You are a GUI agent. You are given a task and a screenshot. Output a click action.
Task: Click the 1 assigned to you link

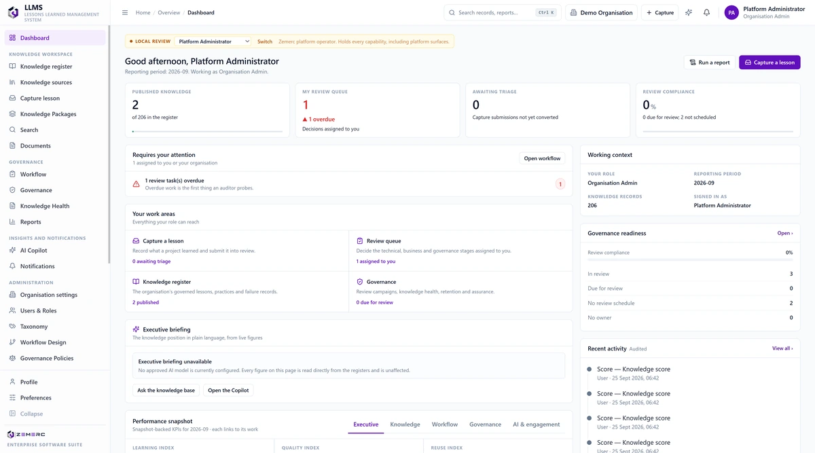376,261
